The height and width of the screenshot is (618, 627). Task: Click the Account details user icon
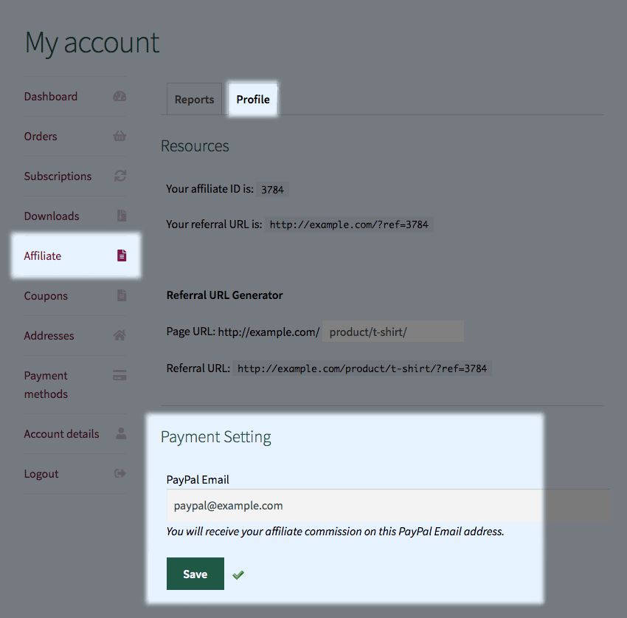point(121,433)
